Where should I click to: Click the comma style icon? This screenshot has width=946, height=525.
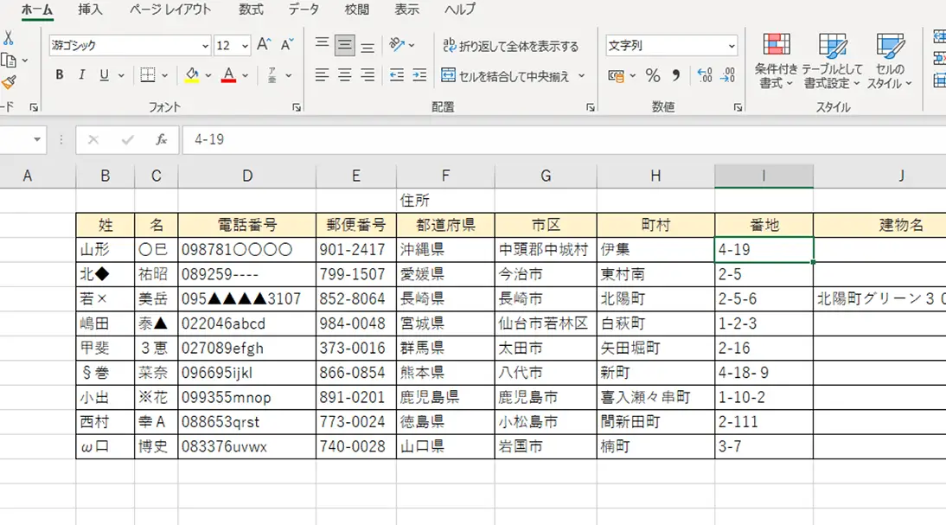(676, 76)
